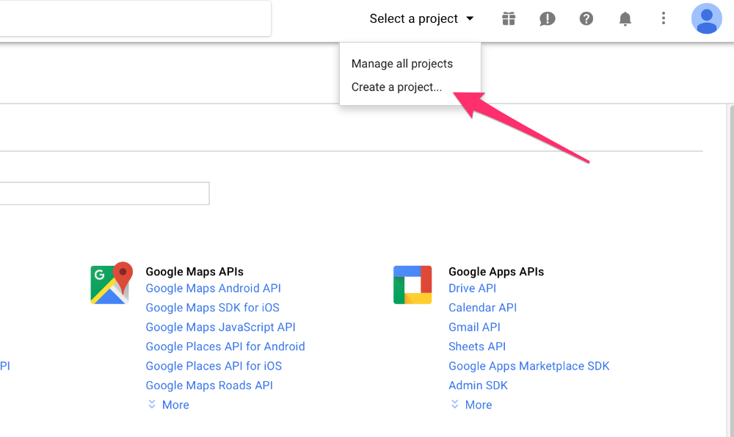This screenshot has width=734, height=437.
Task: Open Google Maps SDK for iOS link
Action: (x=213, y=308)
